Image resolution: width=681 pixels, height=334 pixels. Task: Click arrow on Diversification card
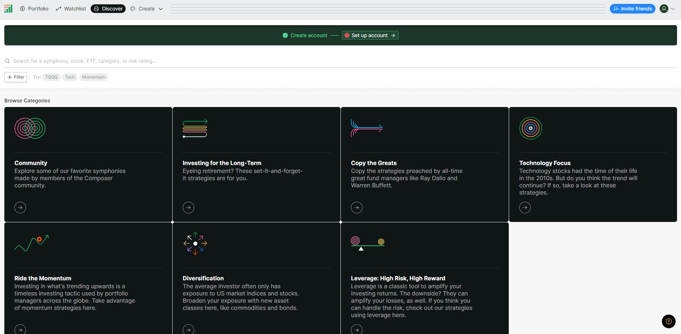(x=188, y=329)
